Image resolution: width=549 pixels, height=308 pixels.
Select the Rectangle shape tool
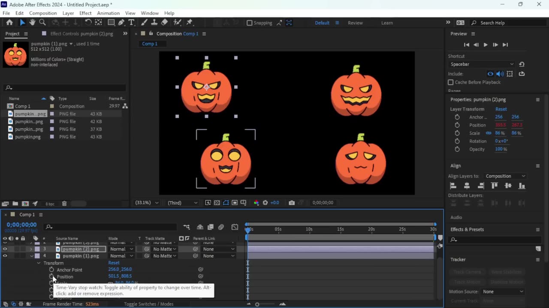pyautogui.click(x=111, y=23)
